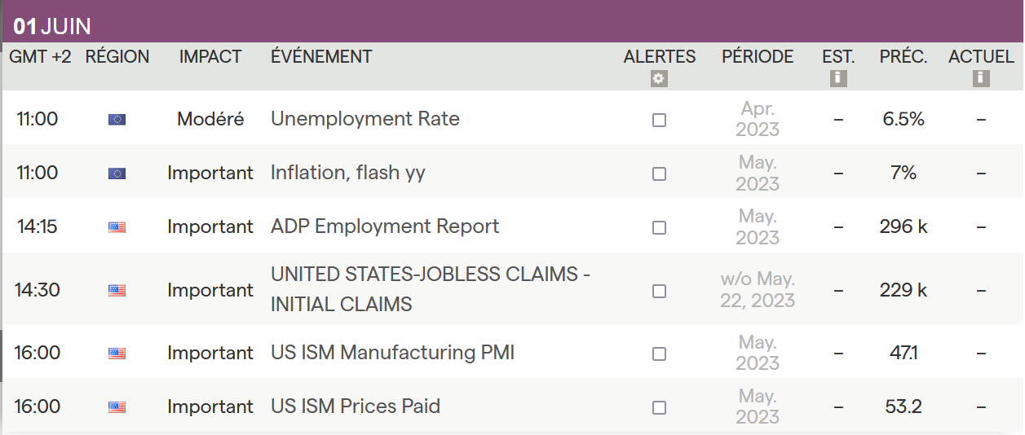Click the US flag for Jobless Claims

(117, 290)
